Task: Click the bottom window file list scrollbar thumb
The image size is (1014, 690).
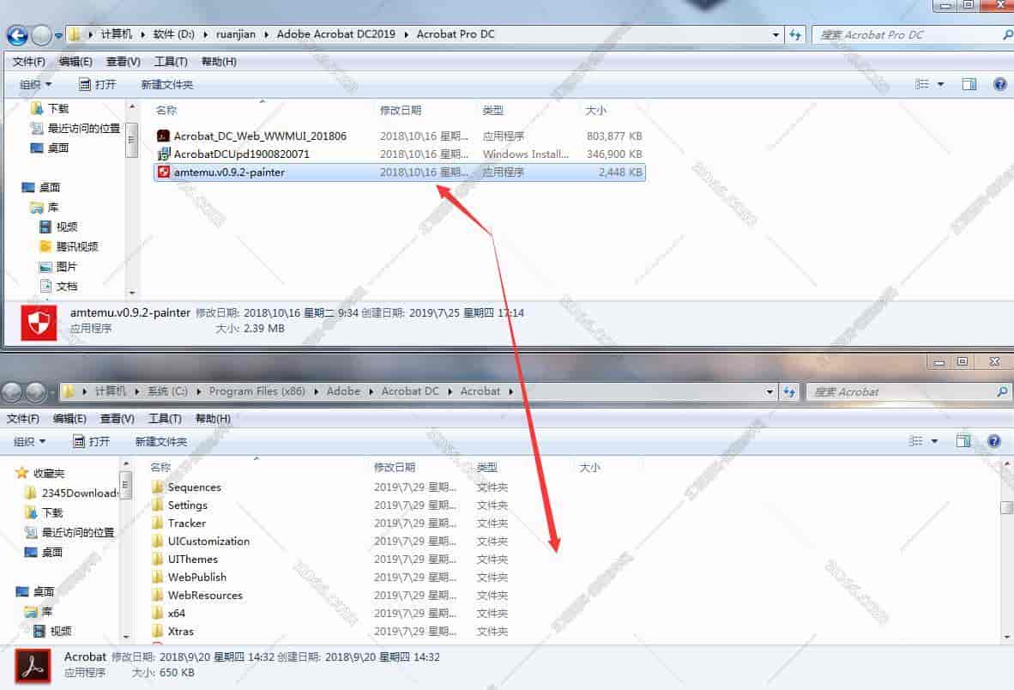Action: click(x=1007, y=508)
